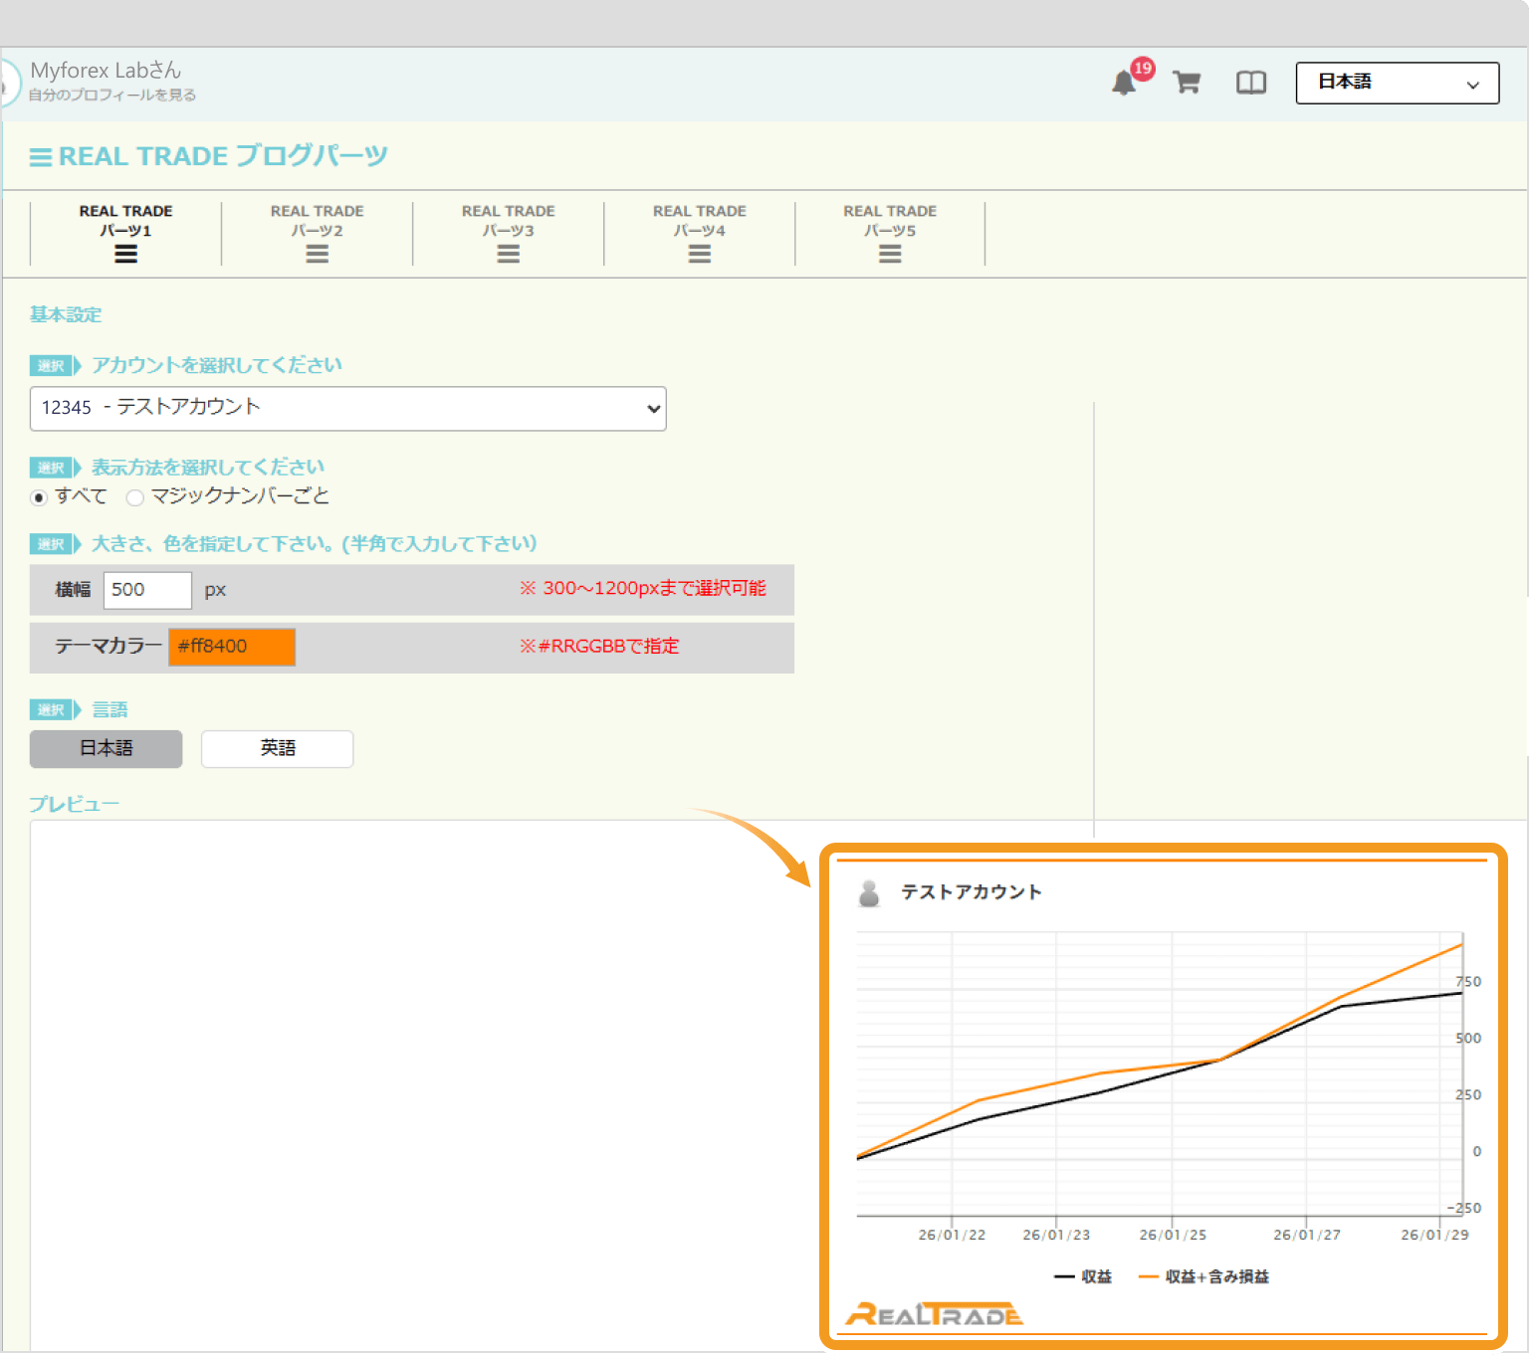Select the 英語 language button
This screenshot has width=1529, height=1355.
pyautogui.click(x=277, y=748)
